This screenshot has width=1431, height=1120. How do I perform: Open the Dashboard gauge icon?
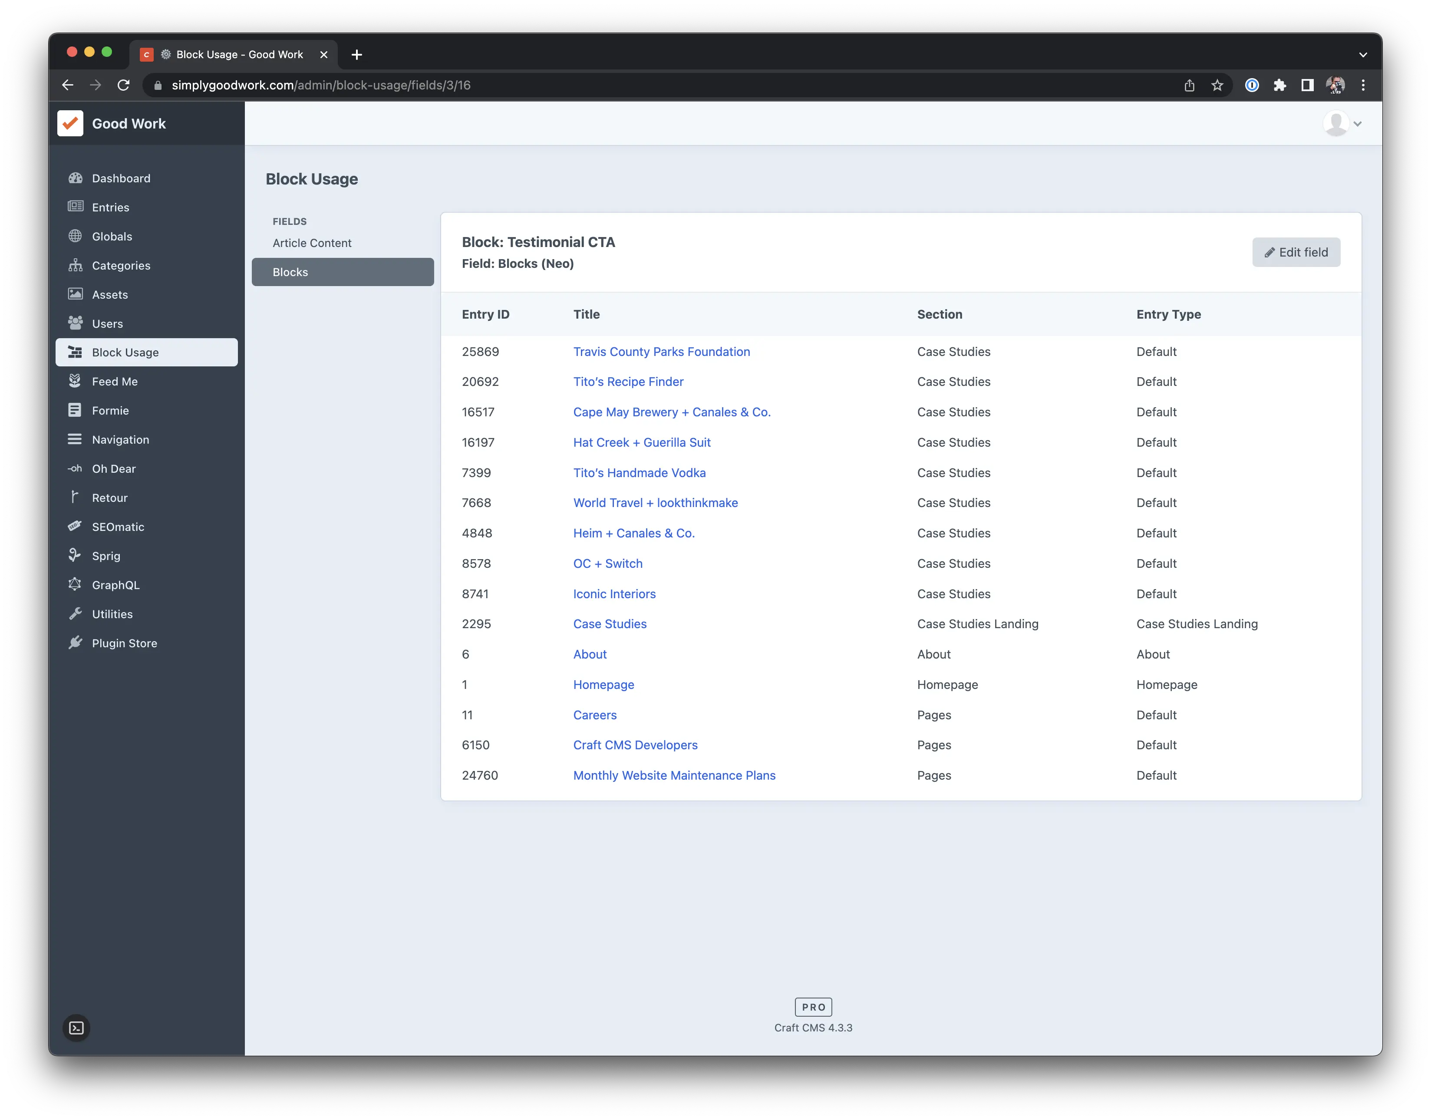(76, 178)
